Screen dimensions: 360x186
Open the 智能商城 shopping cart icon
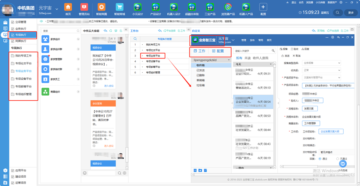click(x=120, y=7)
